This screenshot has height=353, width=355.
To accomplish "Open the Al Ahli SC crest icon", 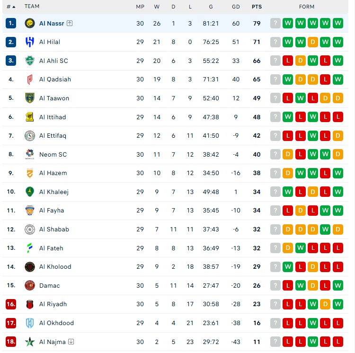I will (30, 61).
